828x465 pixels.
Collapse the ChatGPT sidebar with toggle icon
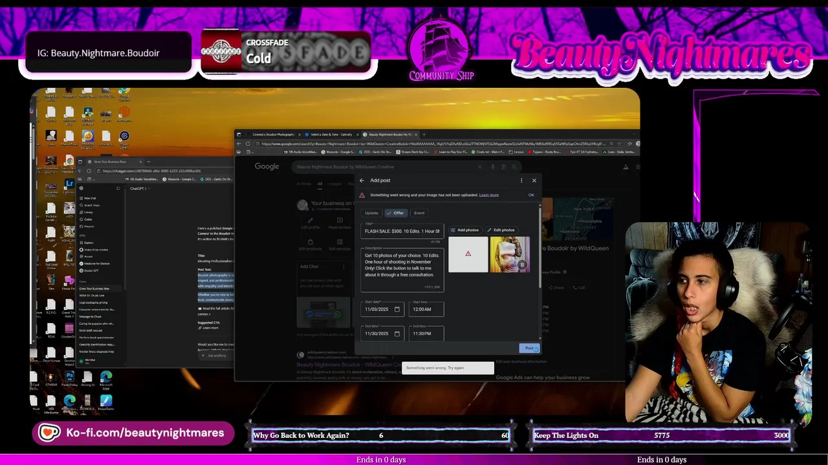[x=118, y=189]
